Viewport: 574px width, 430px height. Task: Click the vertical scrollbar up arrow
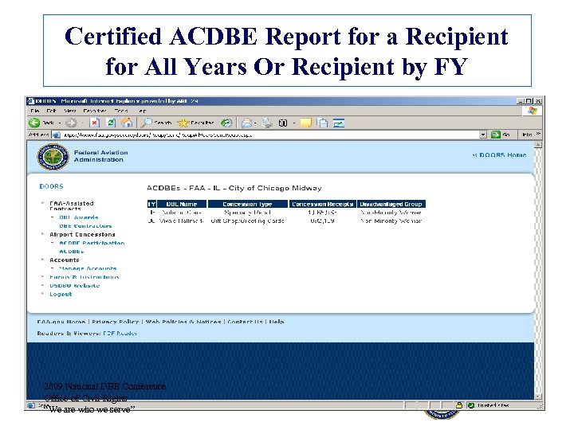point(538,145)
